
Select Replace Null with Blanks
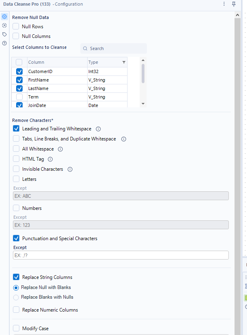click(x=16, y=288)
